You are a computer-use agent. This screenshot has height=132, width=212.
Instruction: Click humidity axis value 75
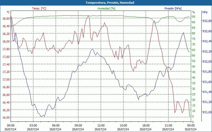coord(194,39)
